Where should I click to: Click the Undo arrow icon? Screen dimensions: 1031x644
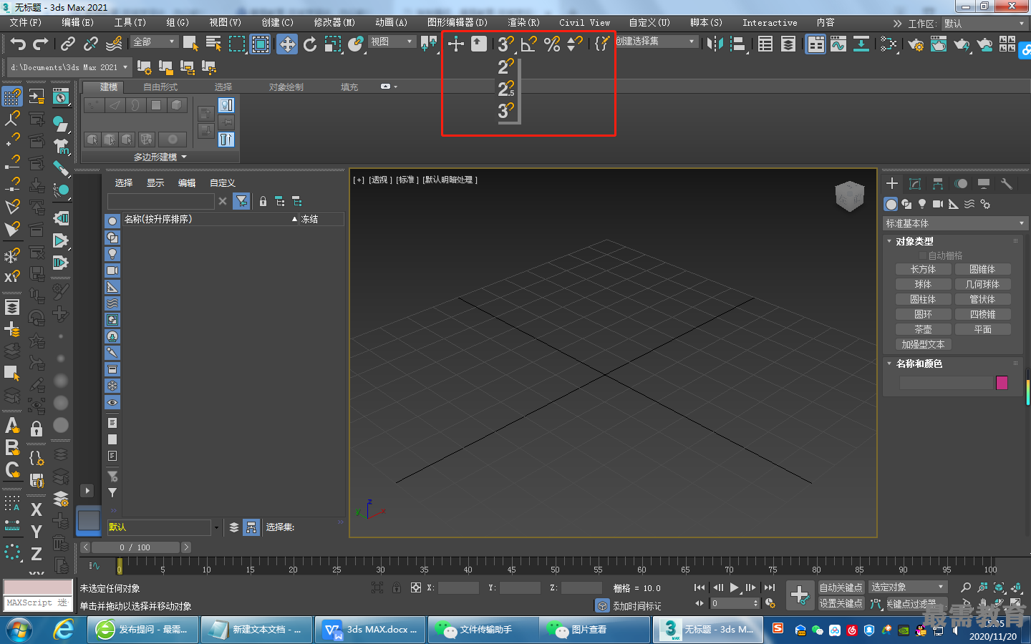[x=18, y=44]
